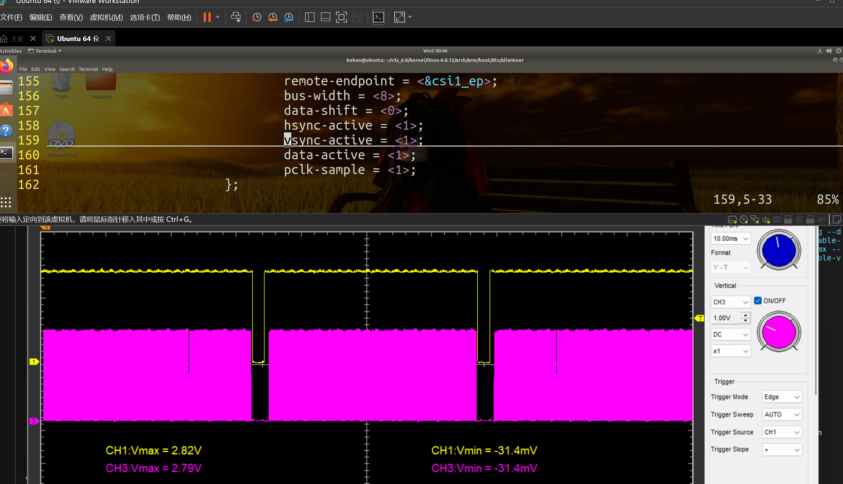Image resolution: width=843 pixels, height=484 pixels.
Task: Switch to the Ubuntu 64 位 tab
Action: tap(78, 39)
